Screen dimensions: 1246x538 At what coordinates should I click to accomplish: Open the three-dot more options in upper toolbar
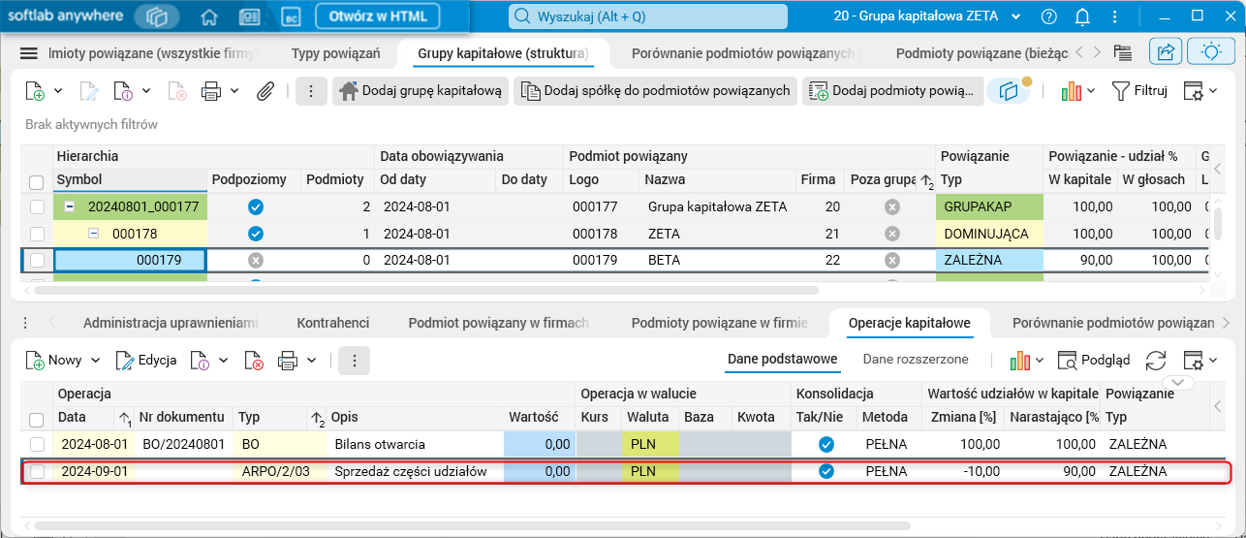click(311, 91)
